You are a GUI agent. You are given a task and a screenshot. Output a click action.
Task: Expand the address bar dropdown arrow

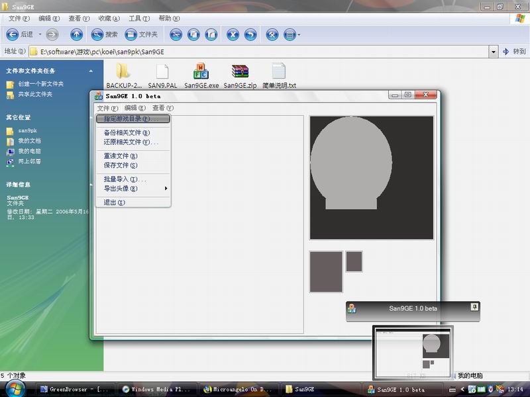pyautogui.click(x=493, y=52)
